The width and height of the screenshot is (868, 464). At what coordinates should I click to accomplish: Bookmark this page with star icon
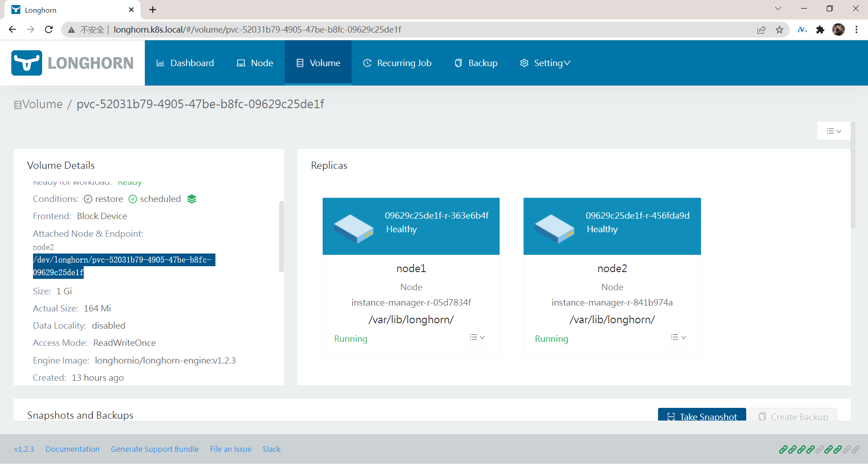[779, 30]
